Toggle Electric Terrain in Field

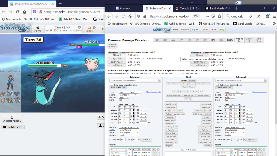click(x=173, y=84)
